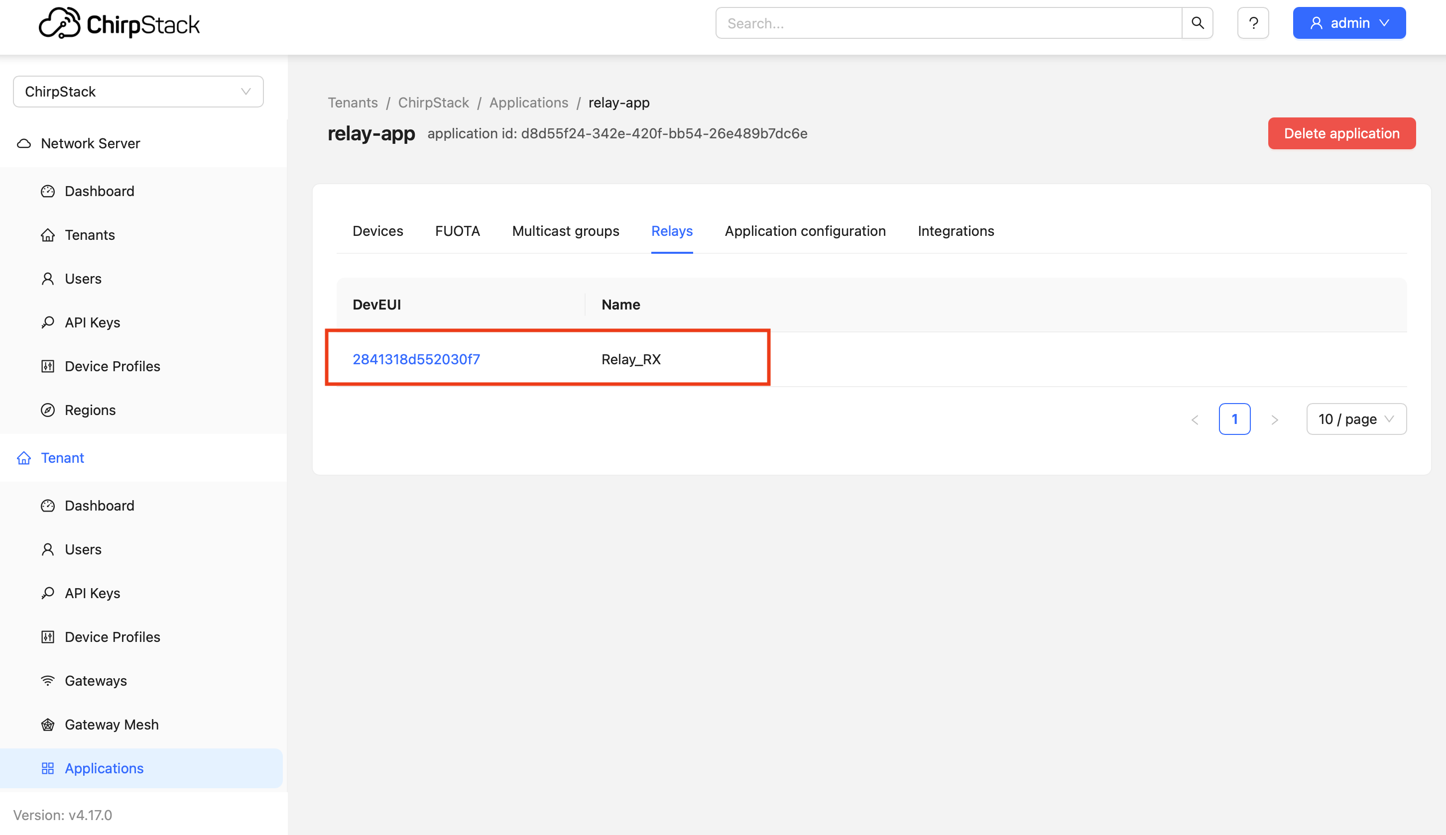
Task: Open Gateway Mesh from the sidebar
Action: pyautogui.click(x=112, y=725)
